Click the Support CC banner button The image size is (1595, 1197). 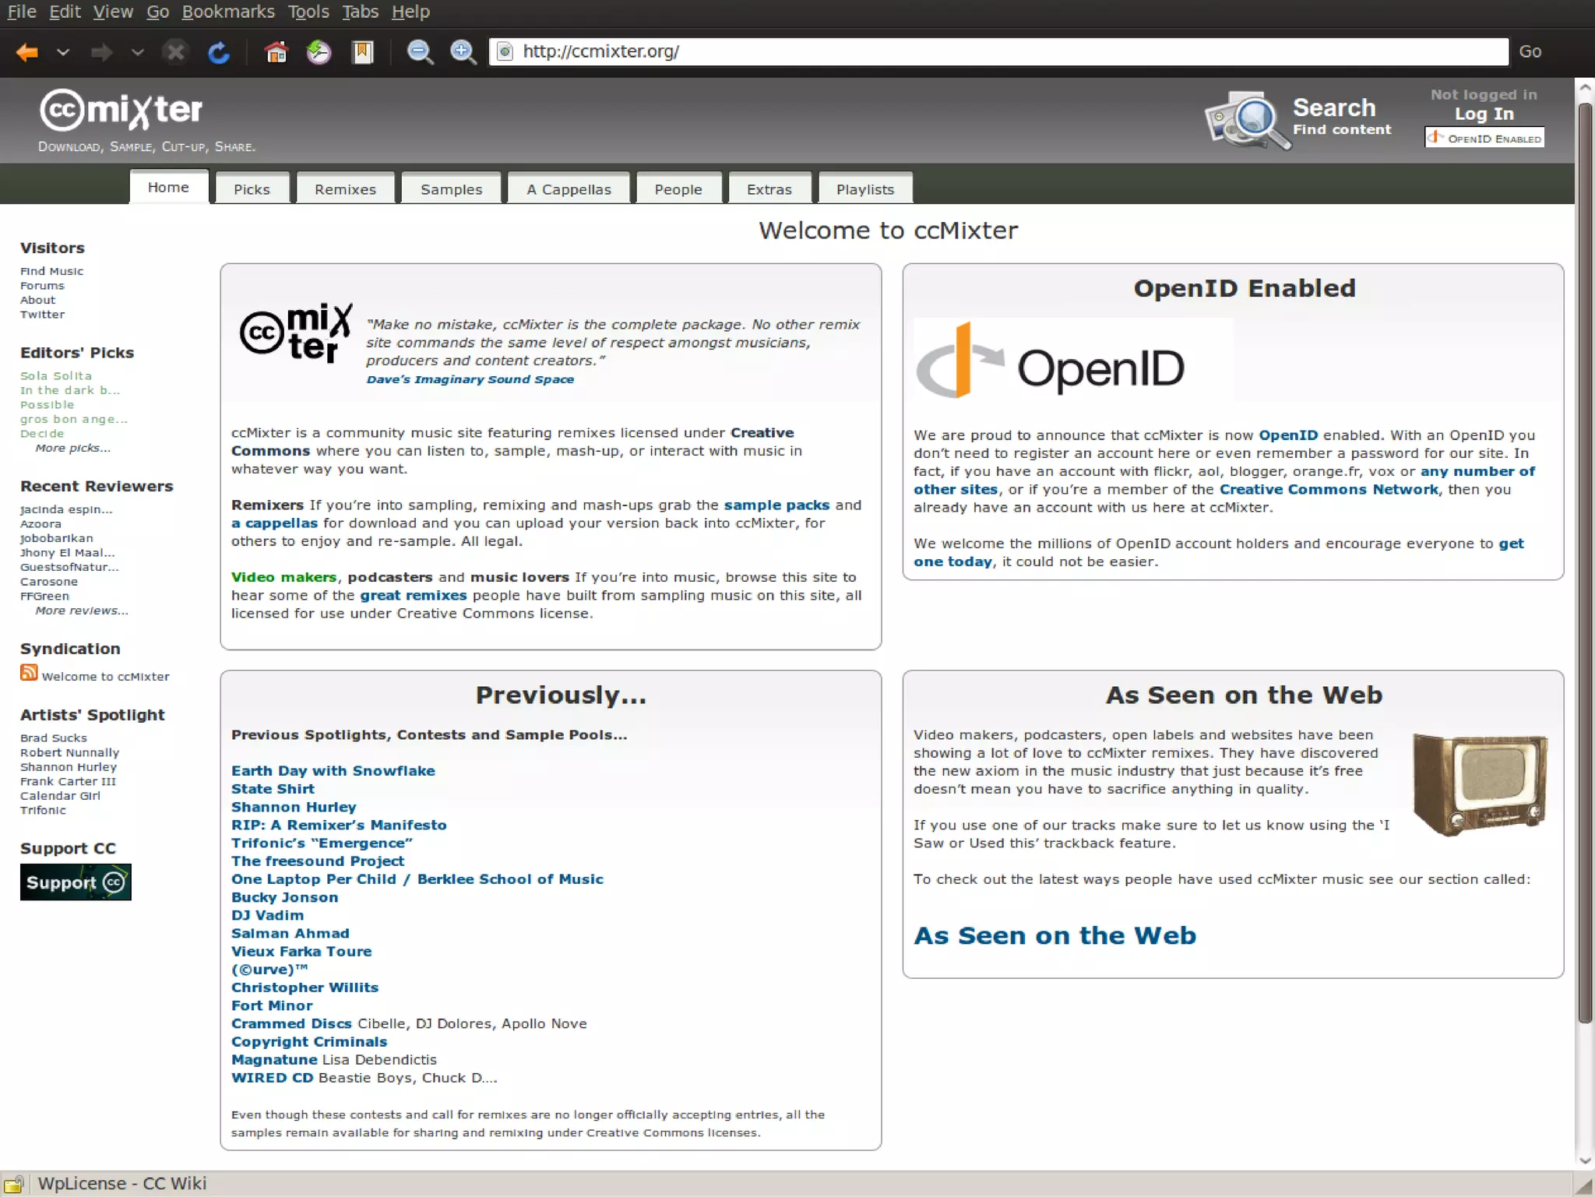point(76,882)
